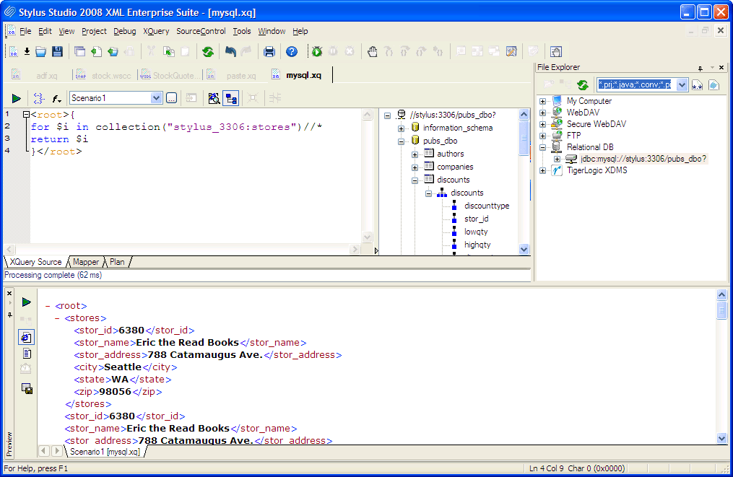Expand the WebDAV node
The width and height of the screenshot is (733, 477).
tap(543, 113)
